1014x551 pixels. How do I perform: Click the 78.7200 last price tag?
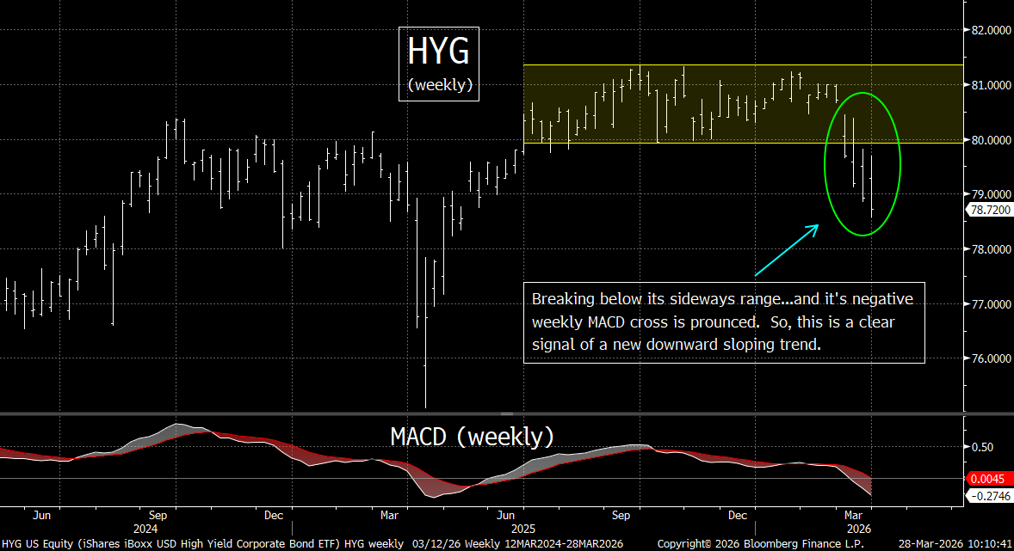coord(989,210)
